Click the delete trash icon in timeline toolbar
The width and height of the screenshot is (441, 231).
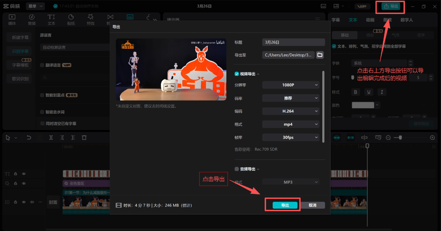pos(84,137)
